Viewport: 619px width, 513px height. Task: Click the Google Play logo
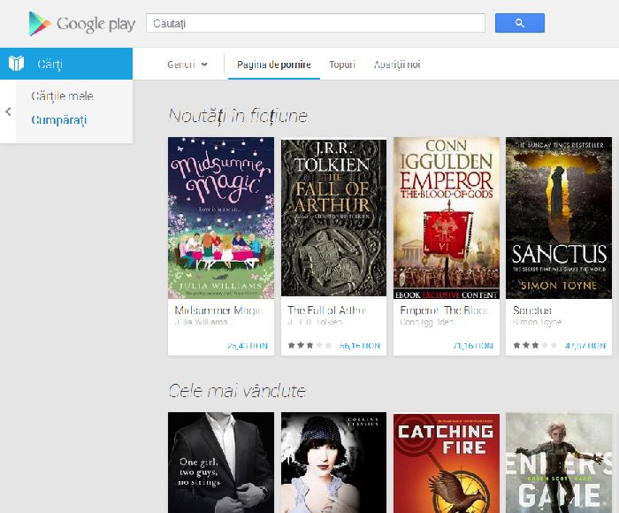(x=82, y=24)
